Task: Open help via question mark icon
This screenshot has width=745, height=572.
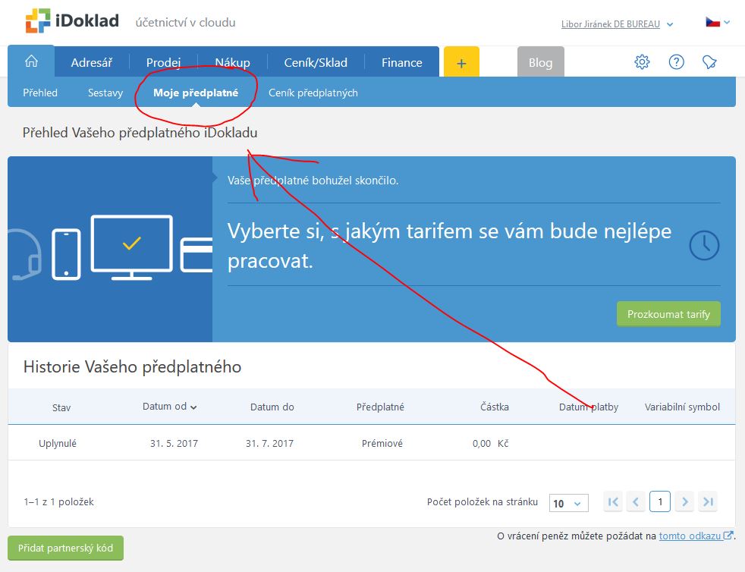Action: [x=676, y=62]
